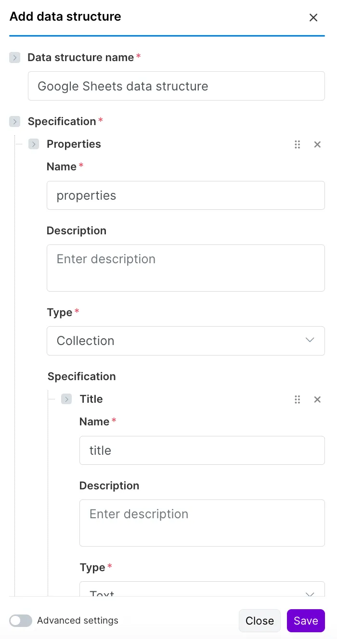Click the Properties Description text area

coord(186,268)
